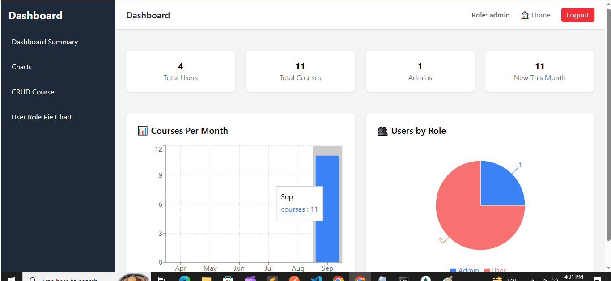Image resolution: width=611 pixels, height=281 pixels.
Task: Click the New This Month card
Action: pyautogui.click(x=540, y=71)
